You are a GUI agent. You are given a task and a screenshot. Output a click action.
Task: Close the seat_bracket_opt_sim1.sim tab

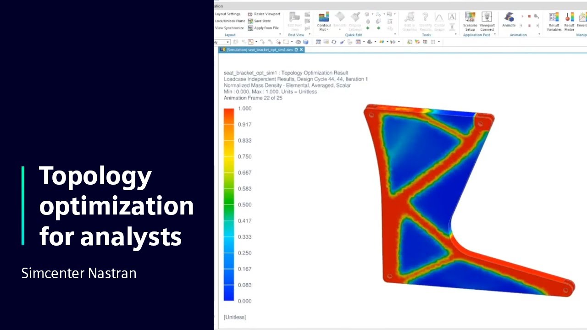click(301, 49)
